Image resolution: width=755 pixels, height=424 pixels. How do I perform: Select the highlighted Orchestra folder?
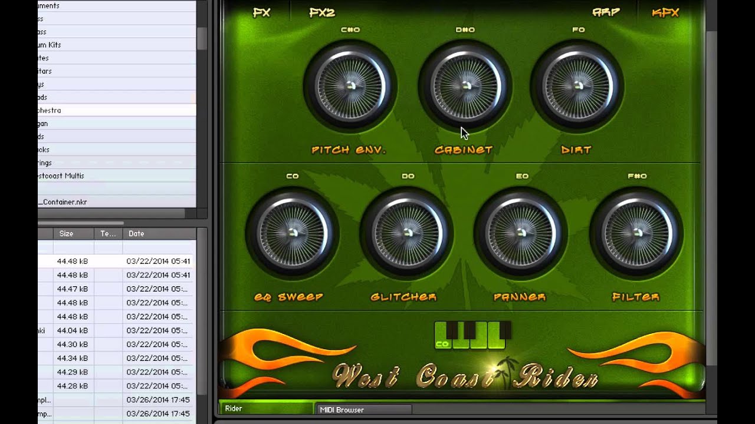(115, 110)
